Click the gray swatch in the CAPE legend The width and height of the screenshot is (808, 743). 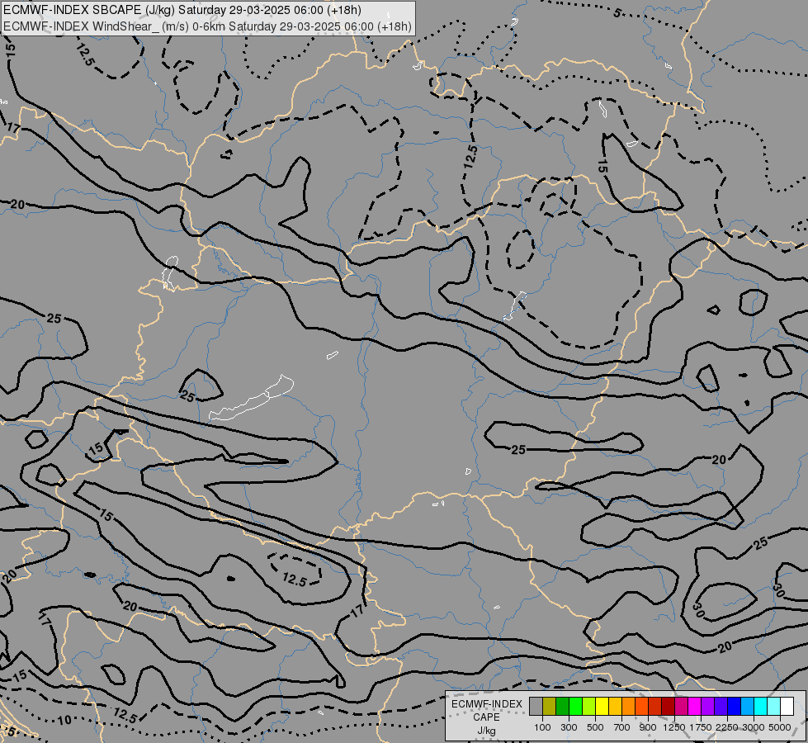(536, 707)
